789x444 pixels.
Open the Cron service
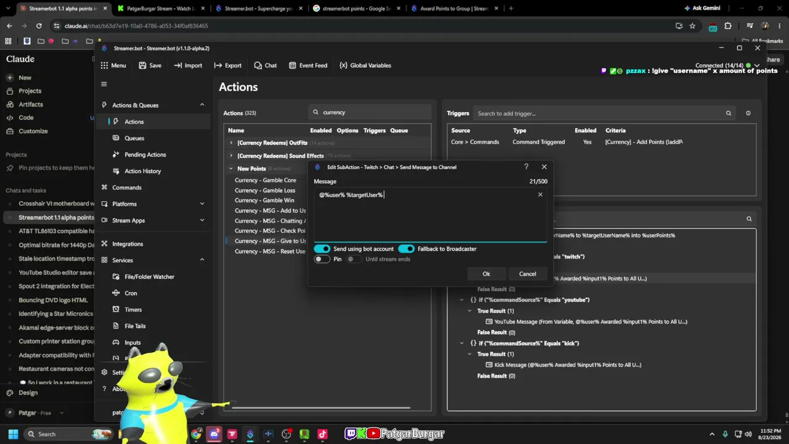coord(131,293)
